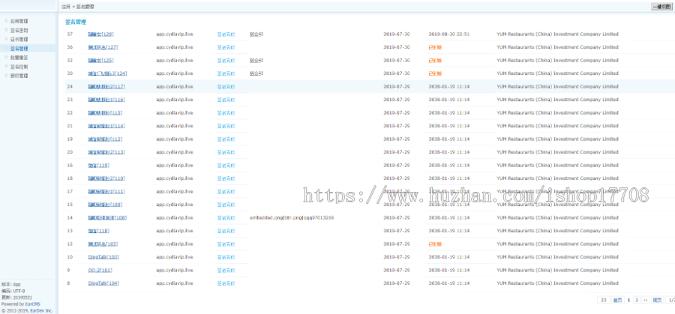Open the EarCMS link in footer

33,304
